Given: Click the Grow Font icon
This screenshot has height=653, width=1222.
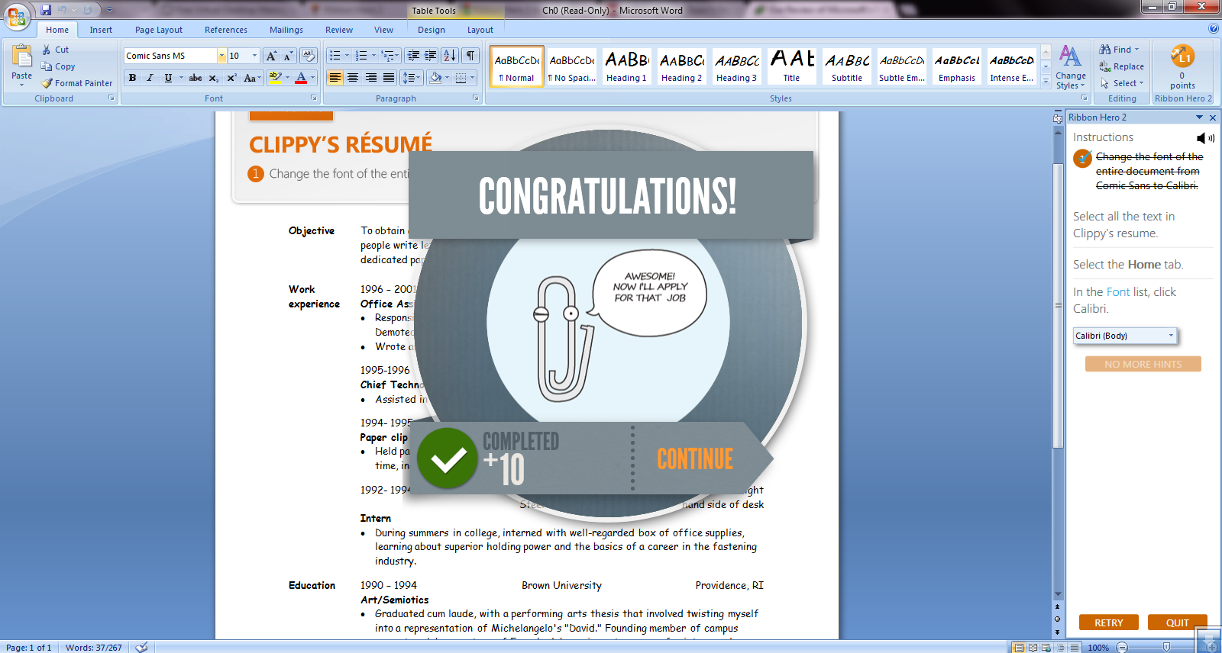Looking at the screenshot, I should click(x=271, y=56).
